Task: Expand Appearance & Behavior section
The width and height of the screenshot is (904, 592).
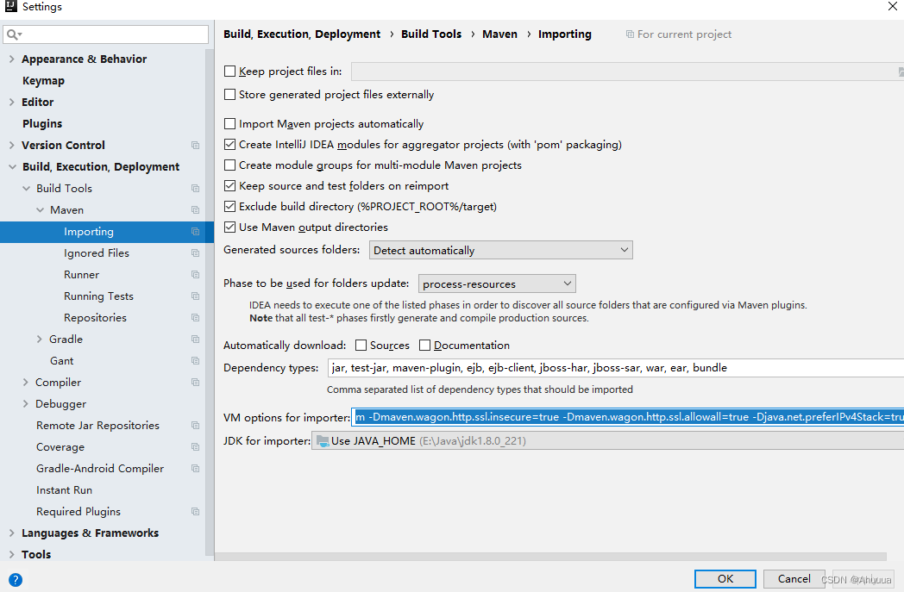Action: (x=11, y=59)
